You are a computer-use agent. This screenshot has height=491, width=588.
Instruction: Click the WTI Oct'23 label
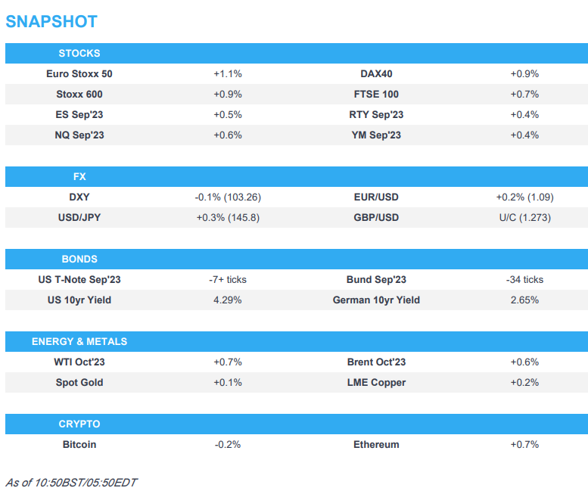[x=79, y=362]
